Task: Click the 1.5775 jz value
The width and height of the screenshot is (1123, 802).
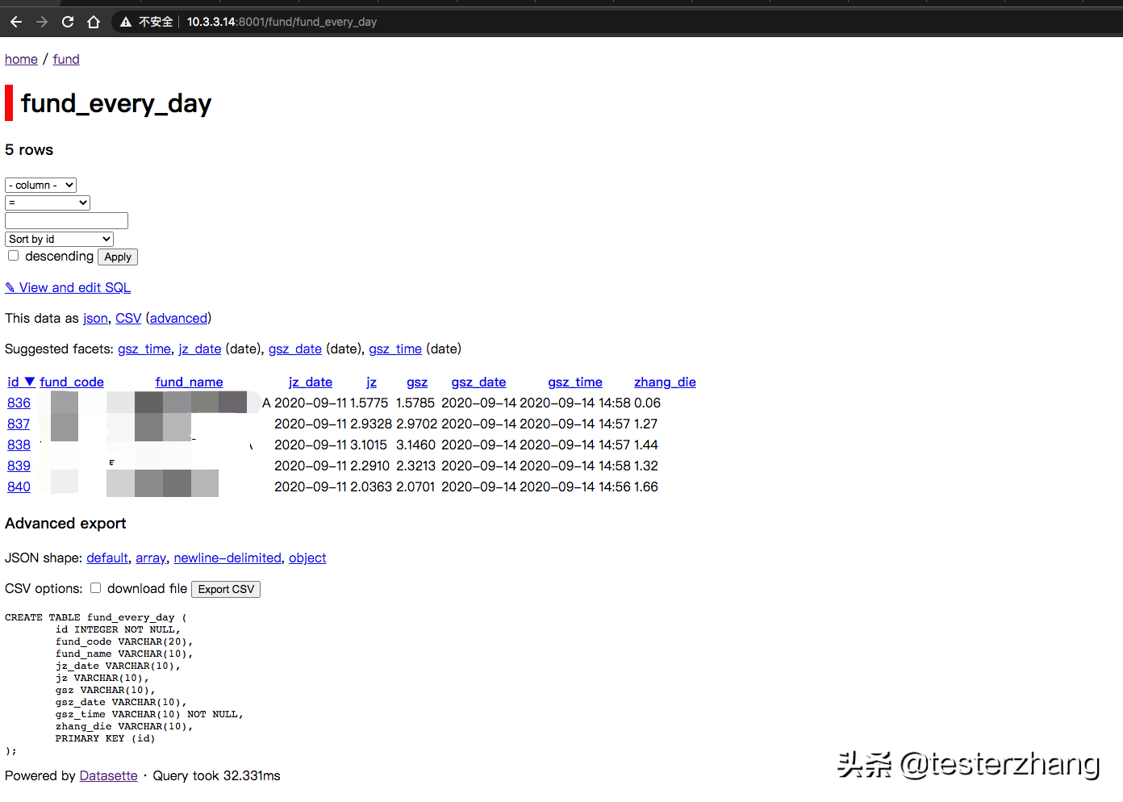Action: [369, 403]
